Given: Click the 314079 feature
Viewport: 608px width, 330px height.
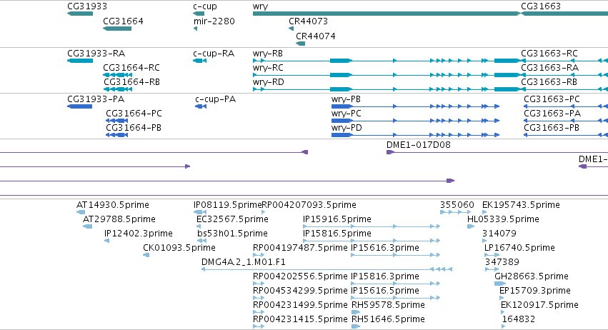Looking at the screenshot, I should point(499,234).
